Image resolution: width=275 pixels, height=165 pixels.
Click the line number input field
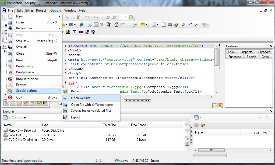(x=123, y=17)
